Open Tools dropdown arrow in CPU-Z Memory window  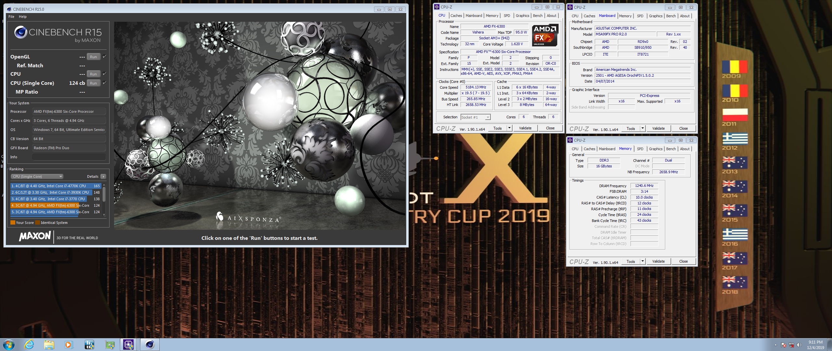(x=643, y=261)
